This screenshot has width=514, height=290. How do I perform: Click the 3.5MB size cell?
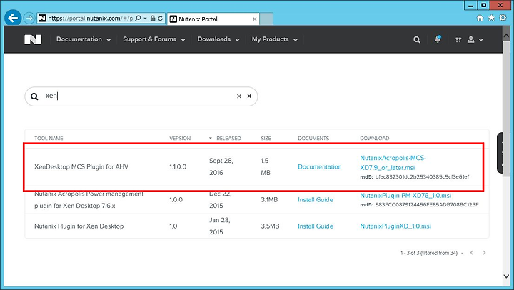[x=270, y=226]
